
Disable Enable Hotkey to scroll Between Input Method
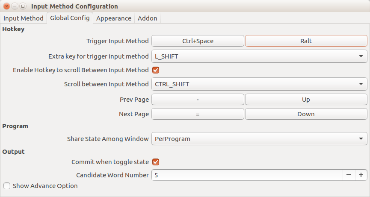click(156, 70)
